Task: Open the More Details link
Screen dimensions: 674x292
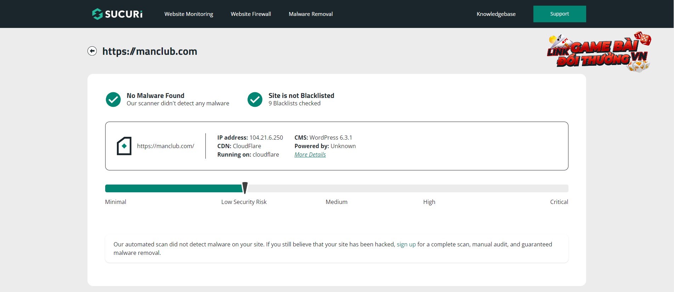Action: [310, 154]
